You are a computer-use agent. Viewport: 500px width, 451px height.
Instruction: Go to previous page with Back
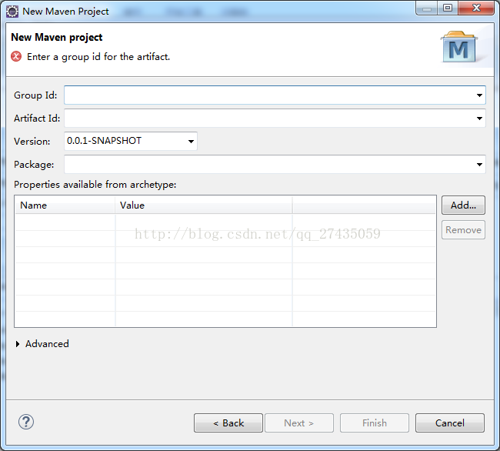(228, 423)
